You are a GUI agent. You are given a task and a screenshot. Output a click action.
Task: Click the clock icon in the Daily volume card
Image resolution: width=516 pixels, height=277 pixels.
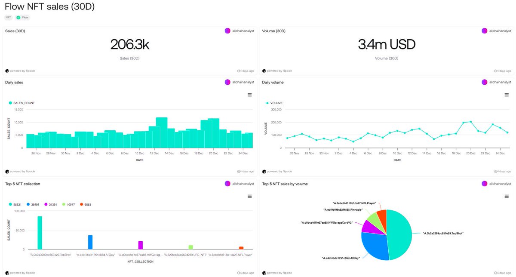tap(495, 172)
